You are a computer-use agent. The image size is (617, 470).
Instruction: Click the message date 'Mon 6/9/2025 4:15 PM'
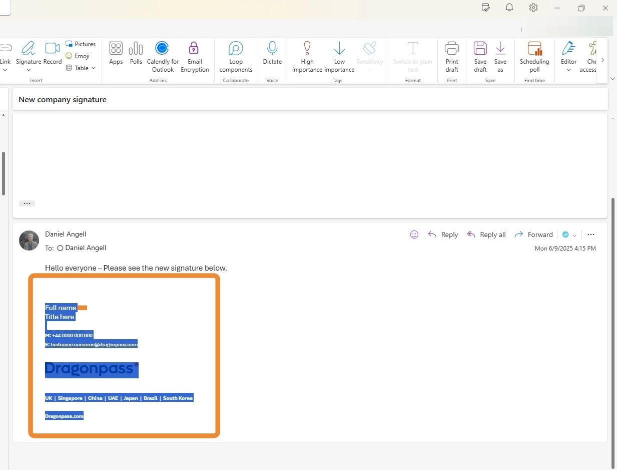[x=565, y=249]
